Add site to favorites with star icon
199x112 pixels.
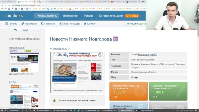69,49
